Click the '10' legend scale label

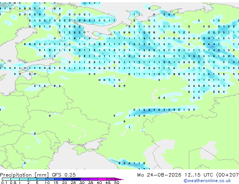[x=47, y=182]
